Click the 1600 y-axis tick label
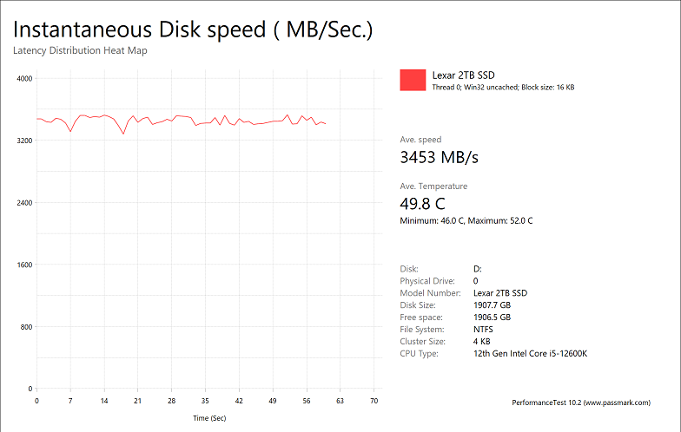Image resolution: width=681 pixels, height=432 pixels. tap(24, 265)
